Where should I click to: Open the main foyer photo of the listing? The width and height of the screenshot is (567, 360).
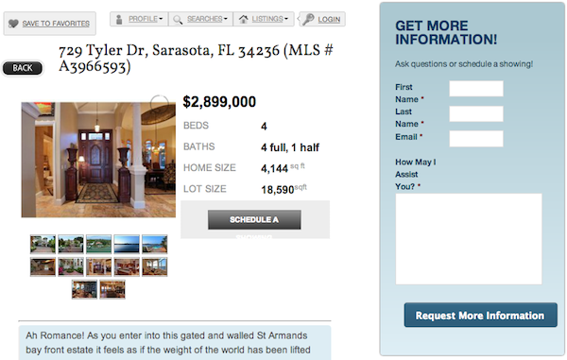click(x=98, y=160)
